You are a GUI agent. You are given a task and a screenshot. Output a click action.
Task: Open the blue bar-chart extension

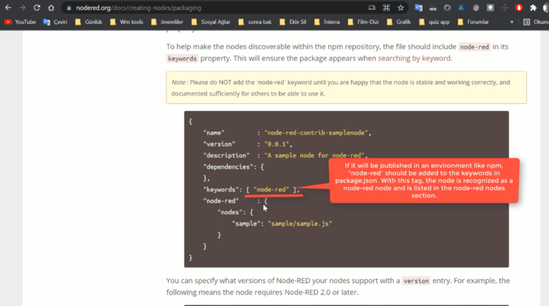pos(462,8)
